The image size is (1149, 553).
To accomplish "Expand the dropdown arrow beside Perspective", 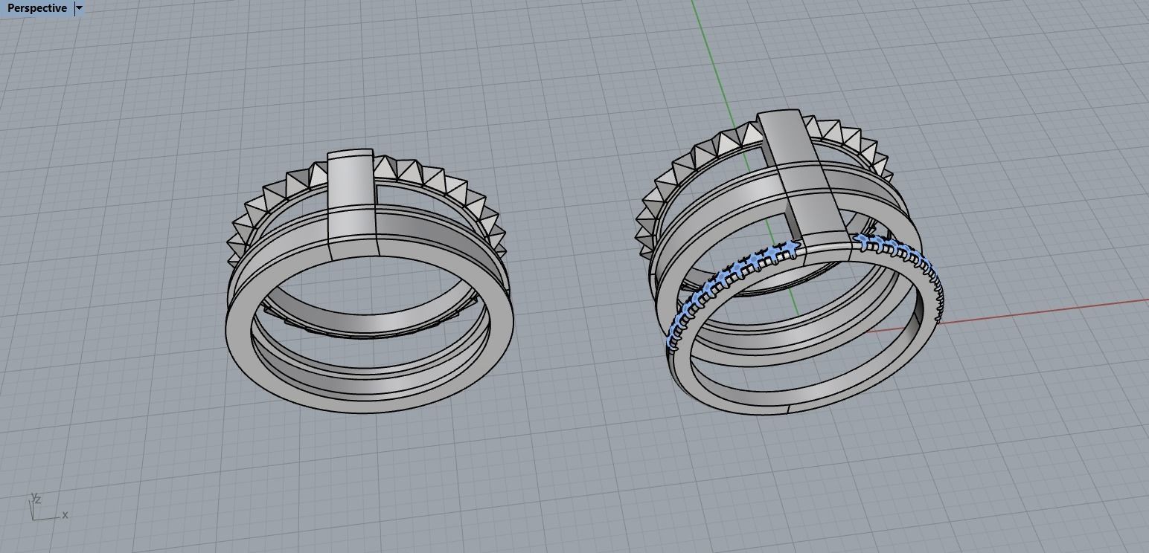I will pos(80,8).
